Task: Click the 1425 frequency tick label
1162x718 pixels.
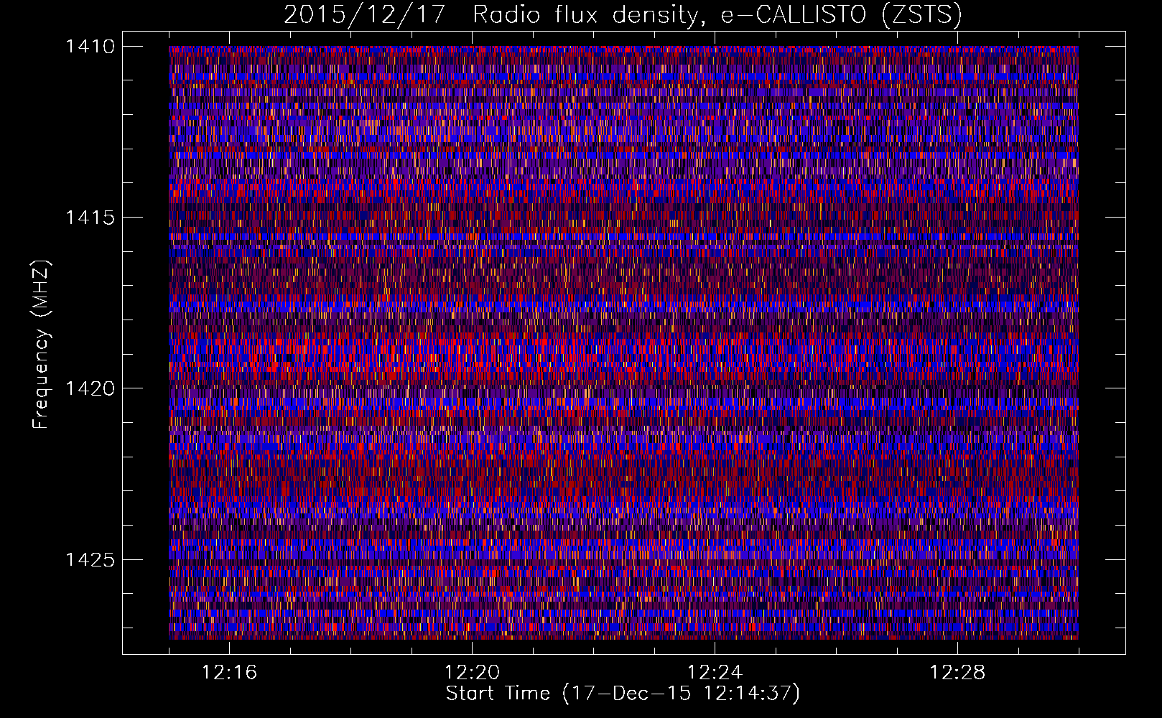Action: (90, 559)
